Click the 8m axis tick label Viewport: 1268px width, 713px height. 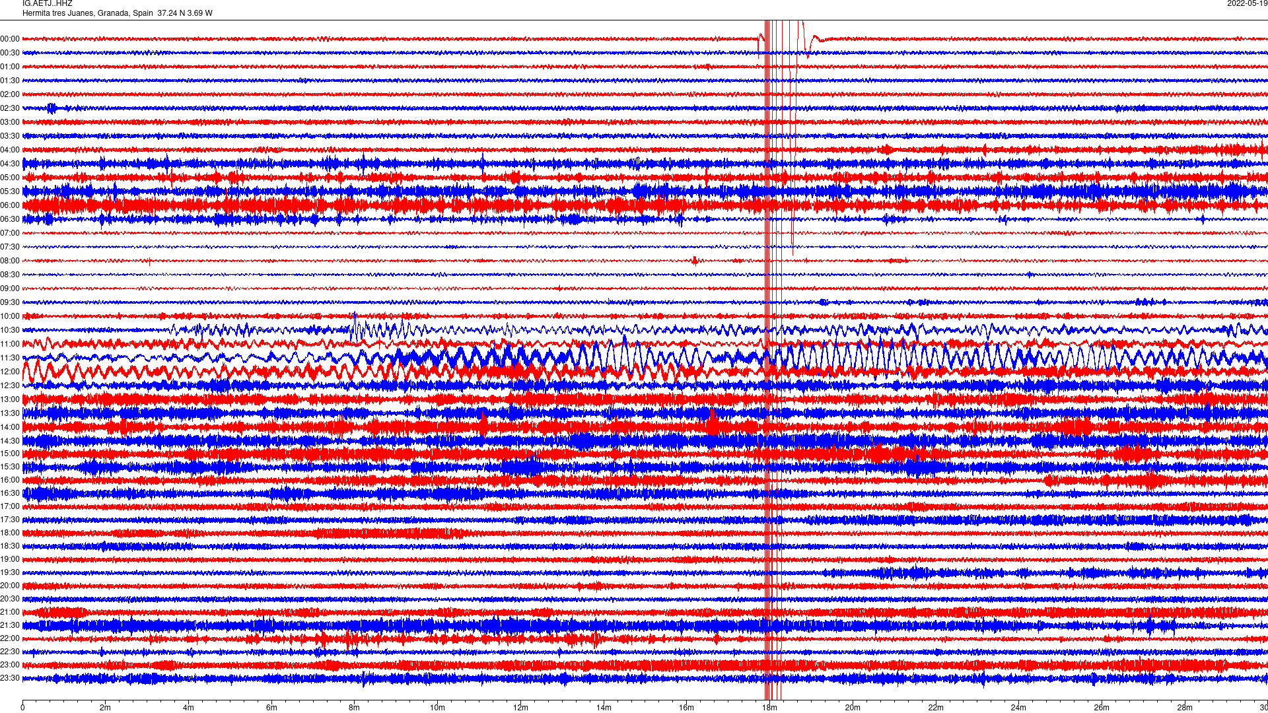point(355,708)
